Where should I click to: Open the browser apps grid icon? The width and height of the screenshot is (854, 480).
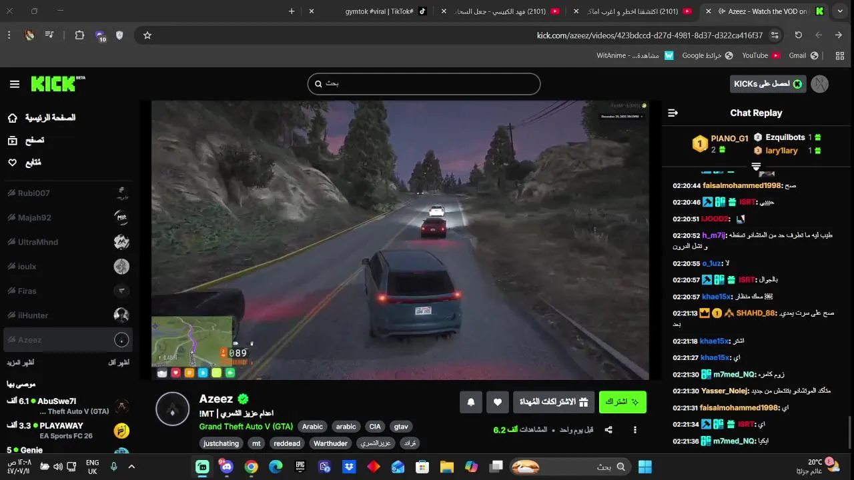[839, 55]
